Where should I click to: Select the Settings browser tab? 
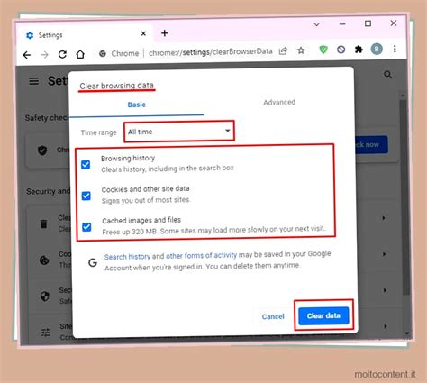coord(86,35)
